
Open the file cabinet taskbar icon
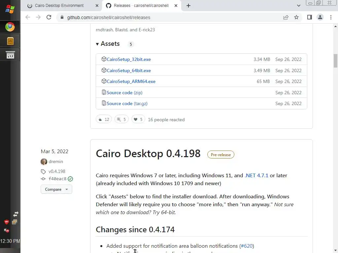[x=10, y=41]
